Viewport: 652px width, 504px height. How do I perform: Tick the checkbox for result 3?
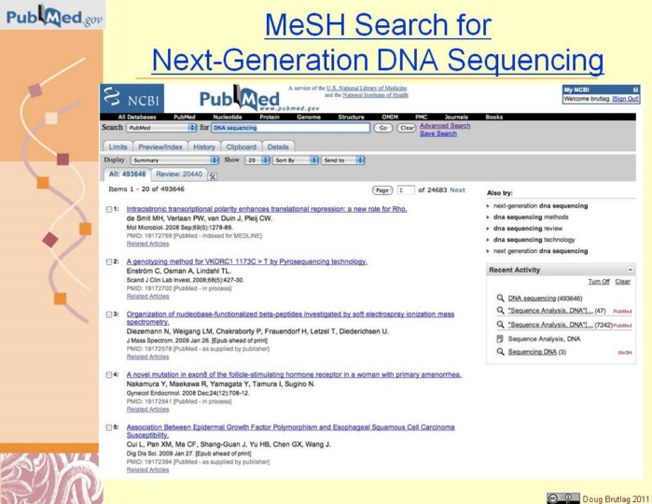110,315
